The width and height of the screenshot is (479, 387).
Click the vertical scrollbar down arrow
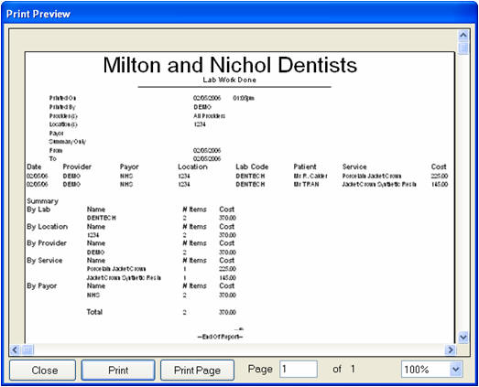pyautogui.click(x=463, y=338)
